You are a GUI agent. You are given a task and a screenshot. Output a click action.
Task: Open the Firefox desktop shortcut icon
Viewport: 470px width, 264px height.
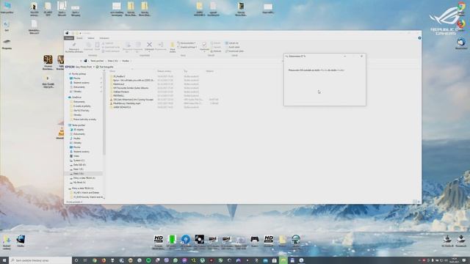tap(461, 24)
